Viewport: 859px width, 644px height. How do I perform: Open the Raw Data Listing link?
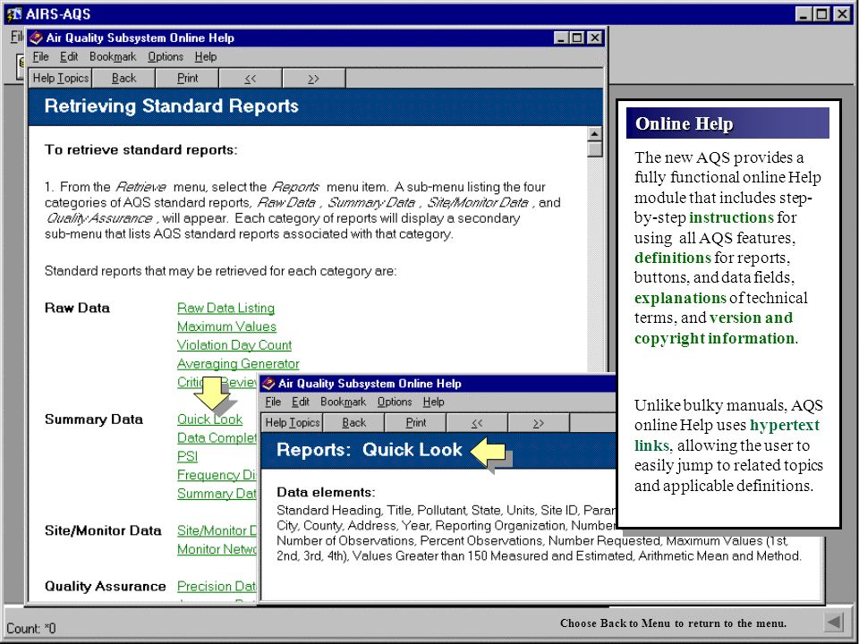tap(225, 308)
